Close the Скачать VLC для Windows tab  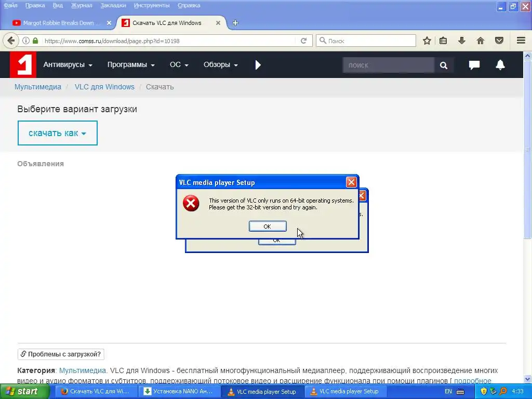point(218,23)
